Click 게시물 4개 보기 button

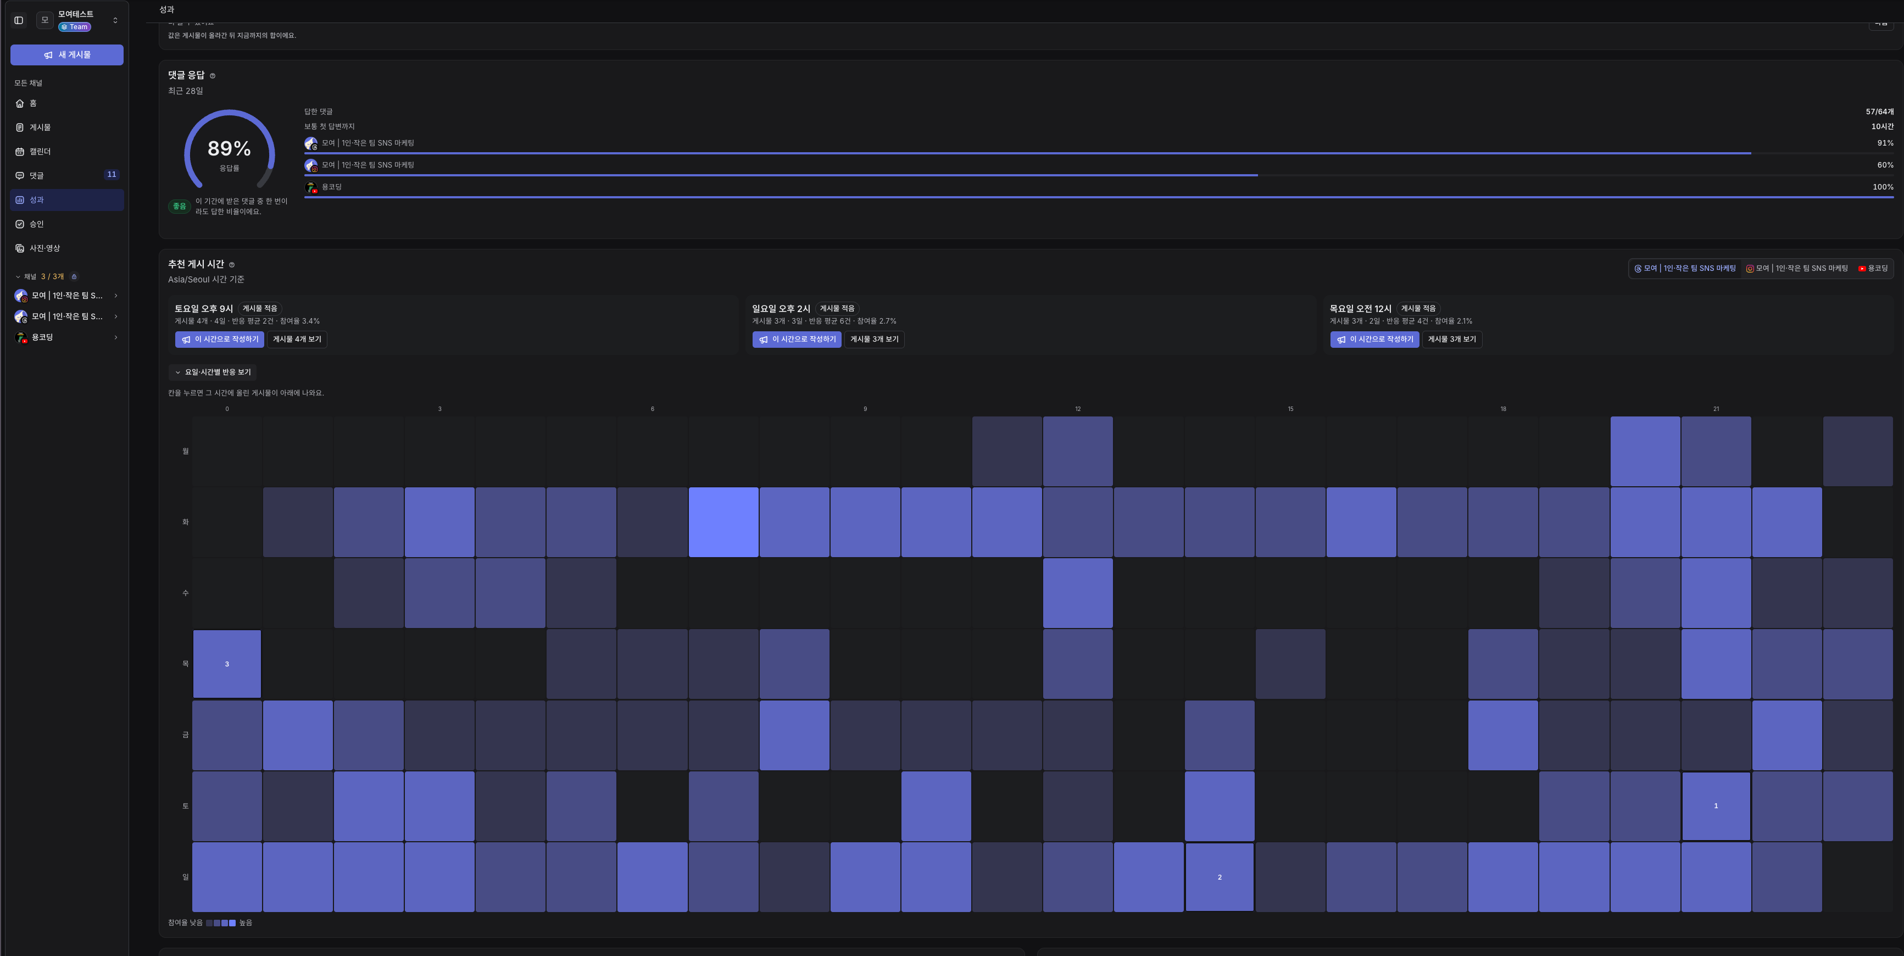(297, 340)
